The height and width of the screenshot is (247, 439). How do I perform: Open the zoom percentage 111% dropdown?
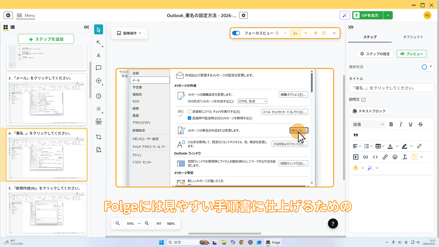[133, 224]
